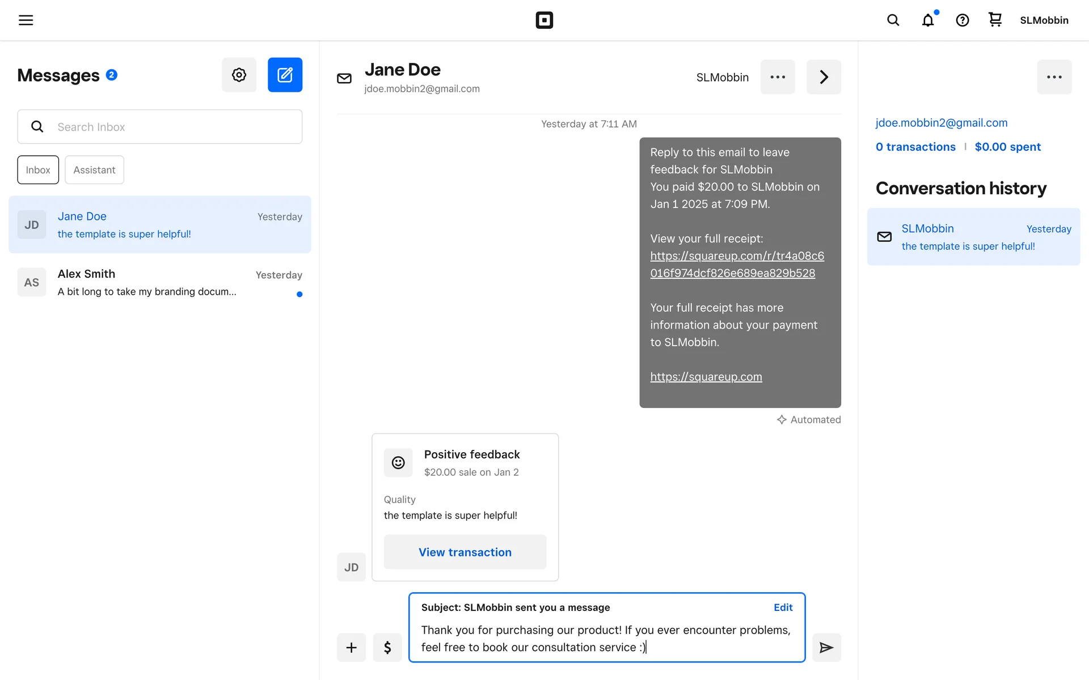Screen dimensions: 1089x680
Task: Click the dollar sign payment request button
Action: coord(387,647)
